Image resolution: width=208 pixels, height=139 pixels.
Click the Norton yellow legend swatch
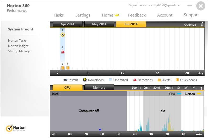[x=199, y=94]
